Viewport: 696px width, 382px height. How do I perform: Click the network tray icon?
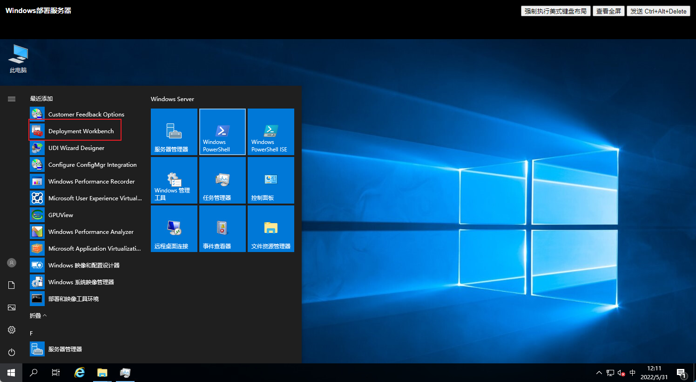point(610,373)
